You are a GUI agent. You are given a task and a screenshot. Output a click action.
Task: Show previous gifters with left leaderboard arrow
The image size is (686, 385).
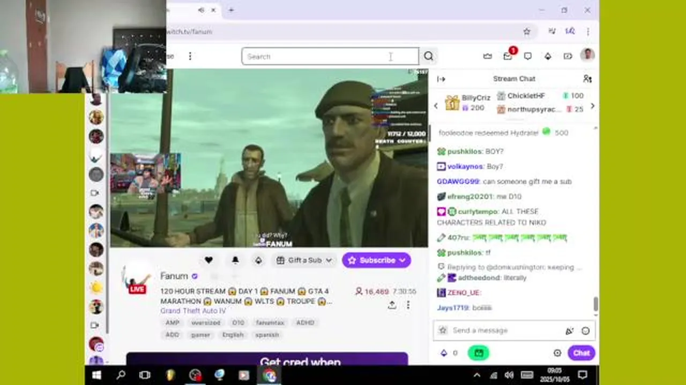tap(436, 106)
